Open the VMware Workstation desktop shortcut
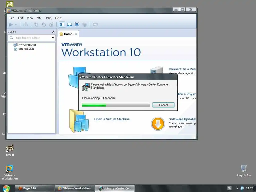 10,172
